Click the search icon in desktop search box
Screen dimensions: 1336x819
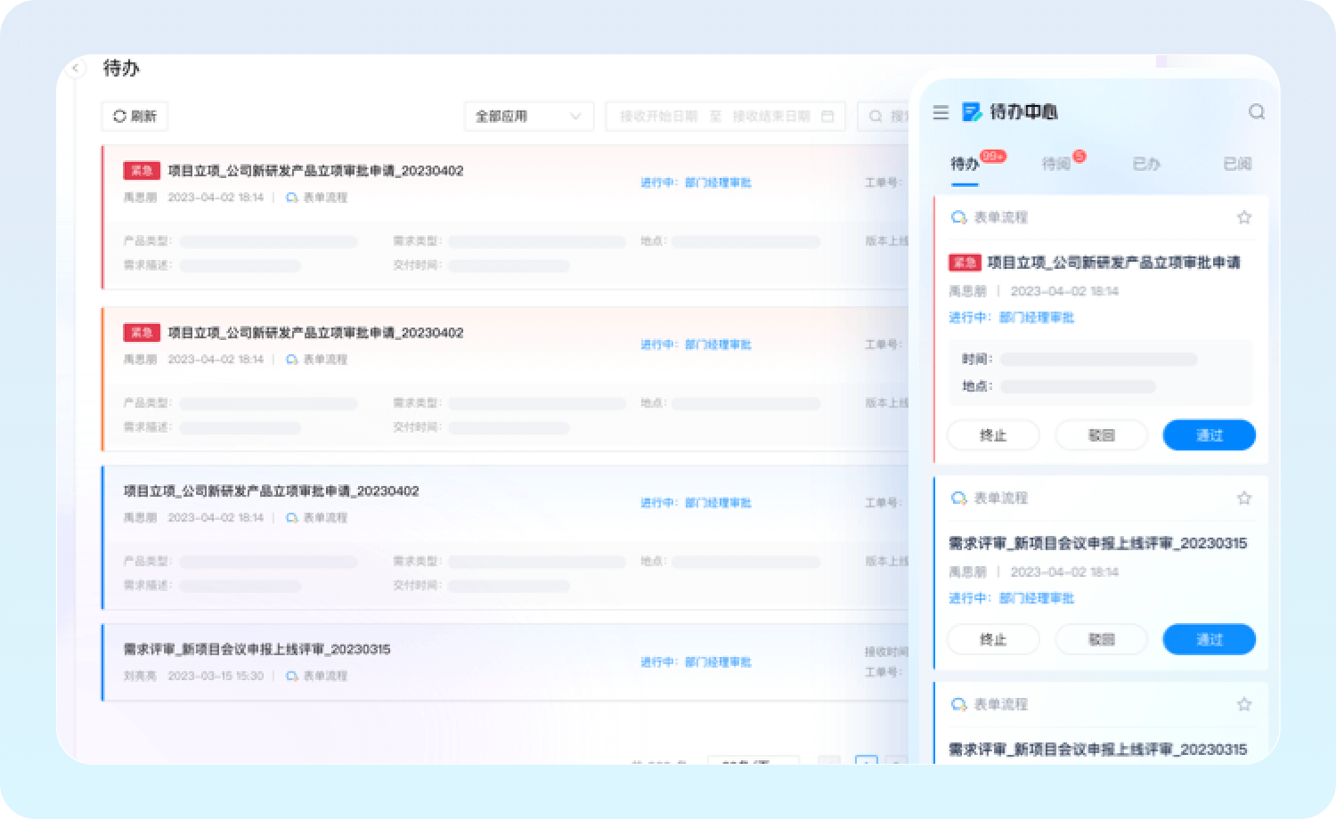[x=876, y=117]
